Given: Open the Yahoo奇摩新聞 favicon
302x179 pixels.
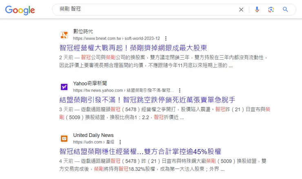Looking at the screenshot, I should coord(64,87).
